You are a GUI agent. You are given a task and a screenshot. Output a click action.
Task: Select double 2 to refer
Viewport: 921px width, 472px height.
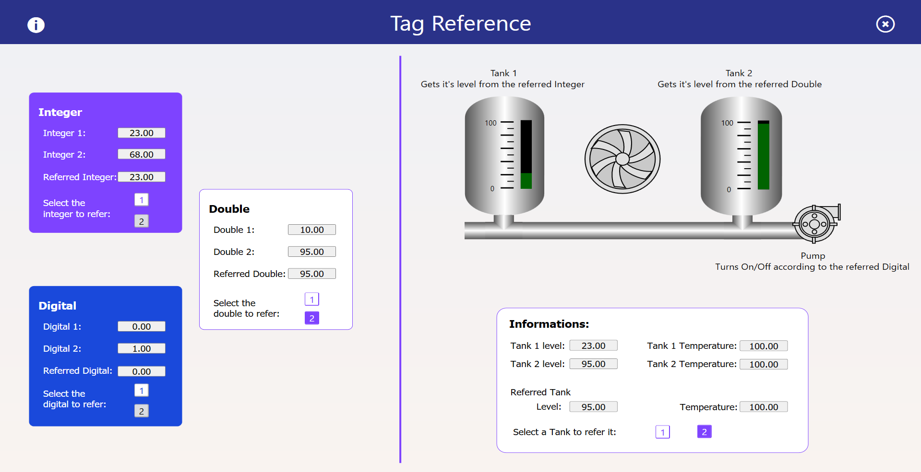(x=311, y=318)
